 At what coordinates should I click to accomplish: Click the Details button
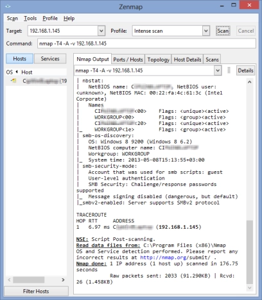coord(245,71)
